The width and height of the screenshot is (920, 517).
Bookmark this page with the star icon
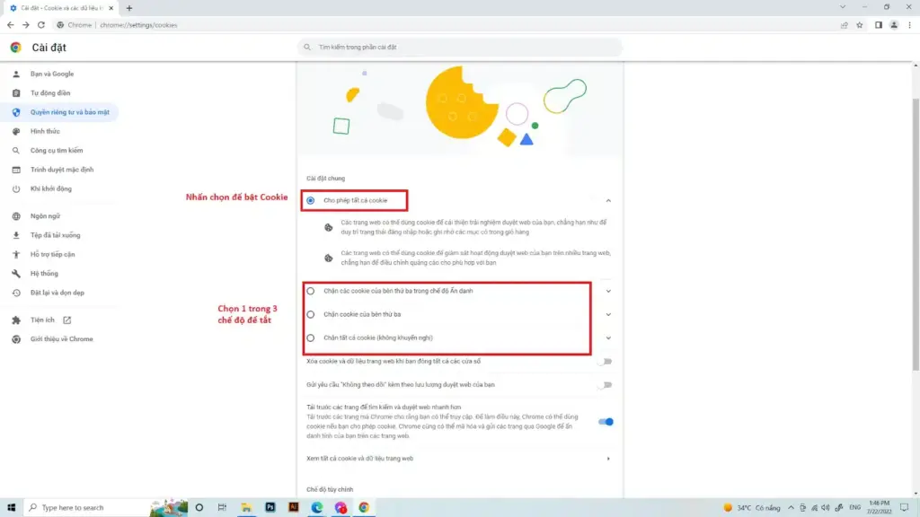point(860,25)
